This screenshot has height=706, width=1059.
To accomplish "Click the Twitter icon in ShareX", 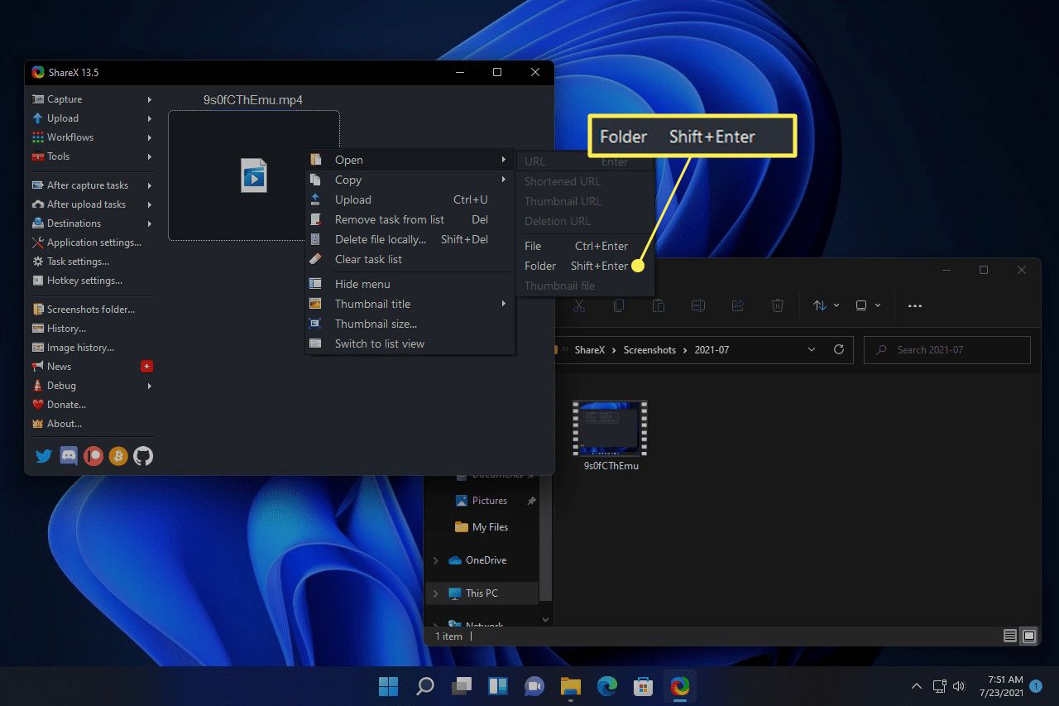I will pos(44,456).
